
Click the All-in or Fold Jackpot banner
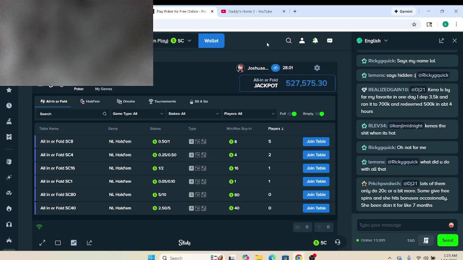click(287, 83)
